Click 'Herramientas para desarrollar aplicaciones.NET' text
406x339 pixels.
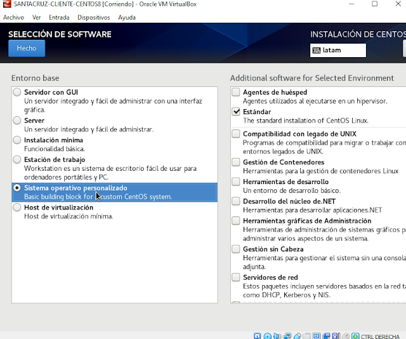click(x=313, y=210)
